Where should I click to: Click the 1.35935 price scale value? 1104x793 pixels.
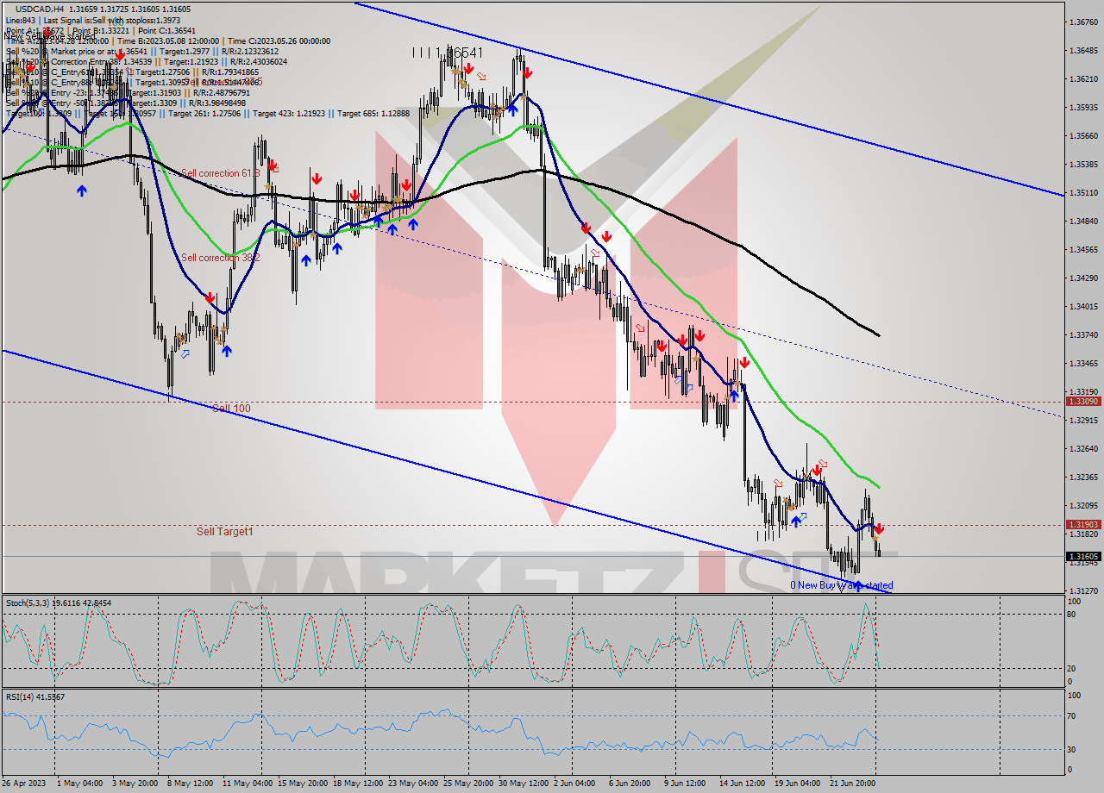click(x=1084, y=107)
